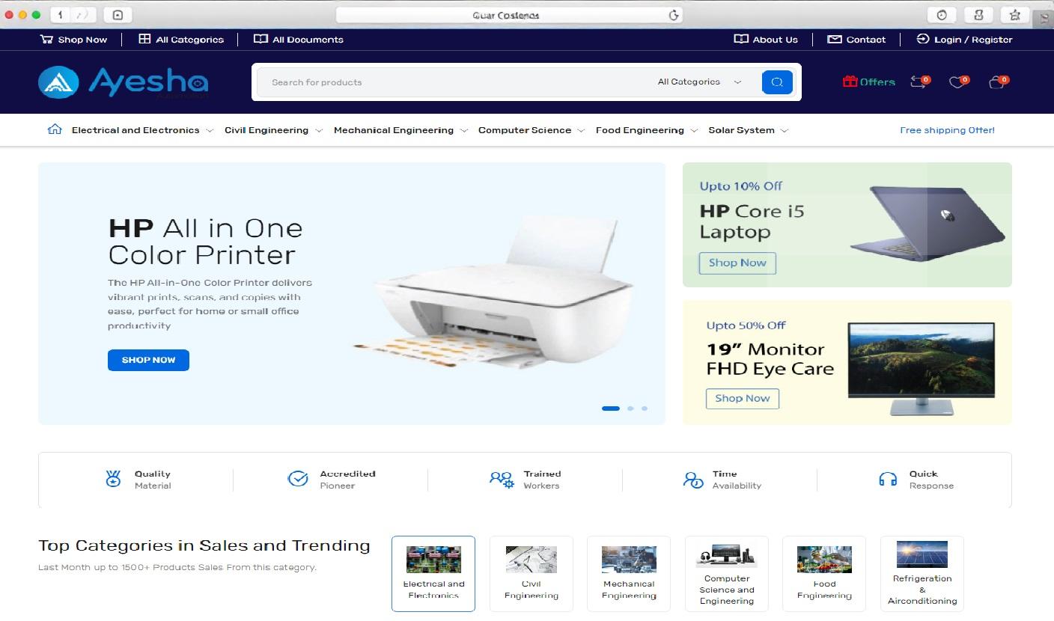
Task: Click SHOP NOW on the HP printer banner
Action: 148,360
